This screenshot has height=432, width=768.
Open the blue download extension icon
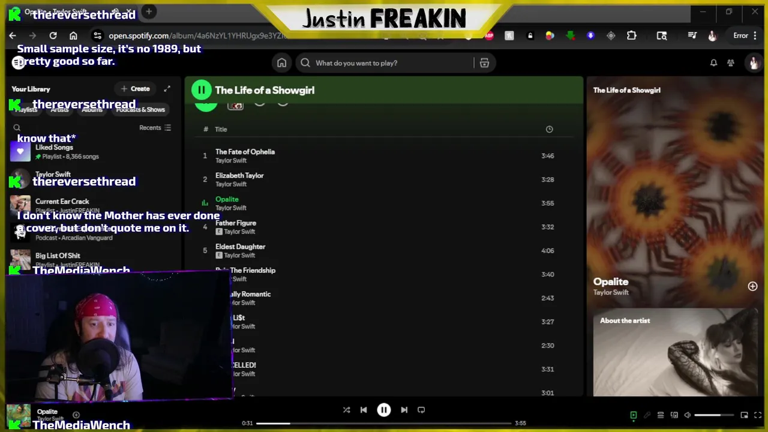tap(590, 35)
